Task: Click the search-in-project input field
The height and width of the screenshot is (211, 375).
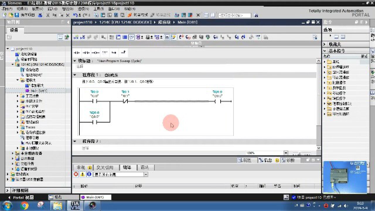Action: [235, 16]
